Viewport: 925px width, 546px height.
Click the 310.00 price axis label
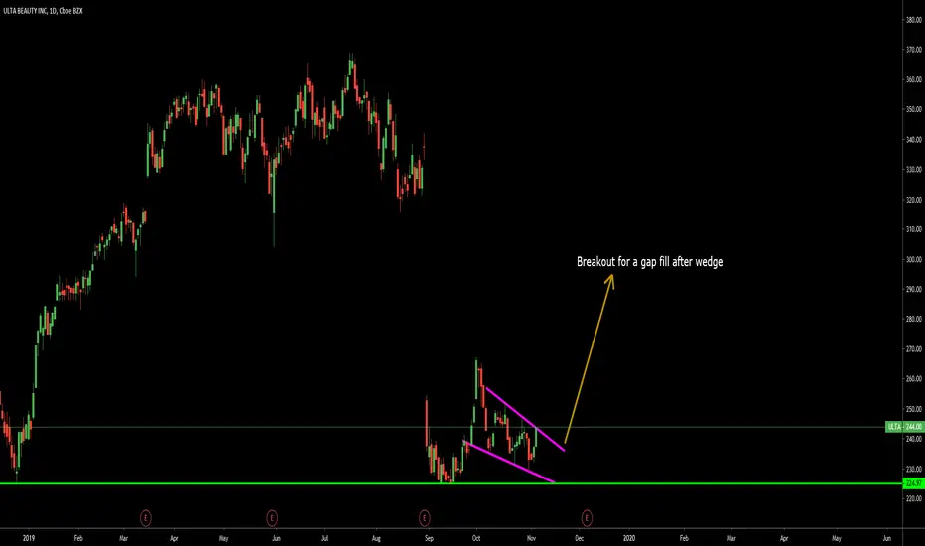[914, 229]
